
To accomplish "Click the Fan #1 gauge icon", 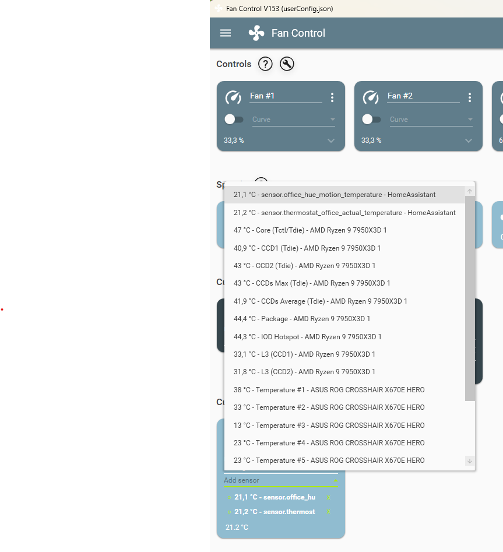I will [x=233, y=97].
